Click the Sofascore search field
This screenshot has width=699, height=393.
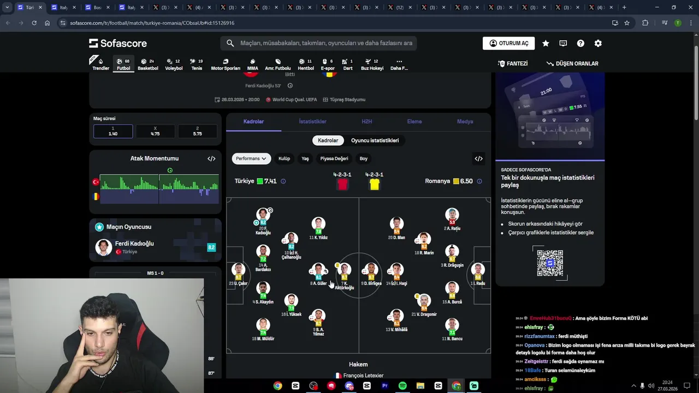319,43
